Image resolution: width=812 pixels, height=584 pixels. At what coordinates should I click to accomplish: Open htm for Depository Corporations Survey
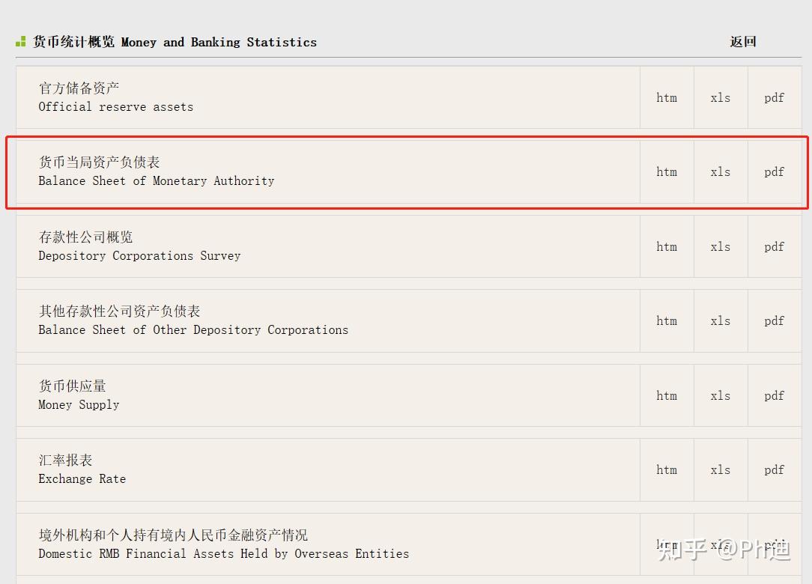click(x=667, y=246)
